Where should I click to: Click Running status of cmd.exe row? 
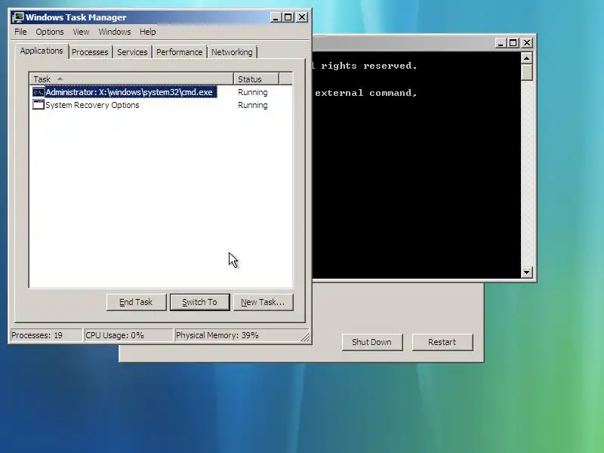tap(253, 92)
